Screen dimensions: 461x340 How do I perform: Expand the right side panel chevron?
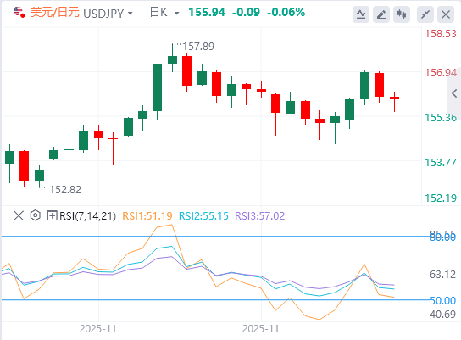point(454,93)
